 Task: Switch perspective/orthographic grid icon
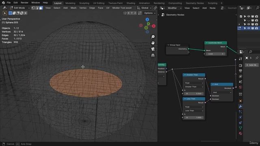153,55
